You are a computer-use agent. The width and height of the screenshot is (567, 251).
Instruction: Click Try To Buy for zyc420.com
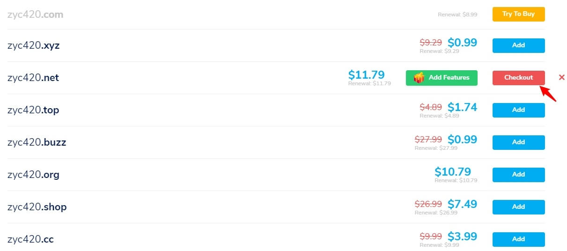518,14
